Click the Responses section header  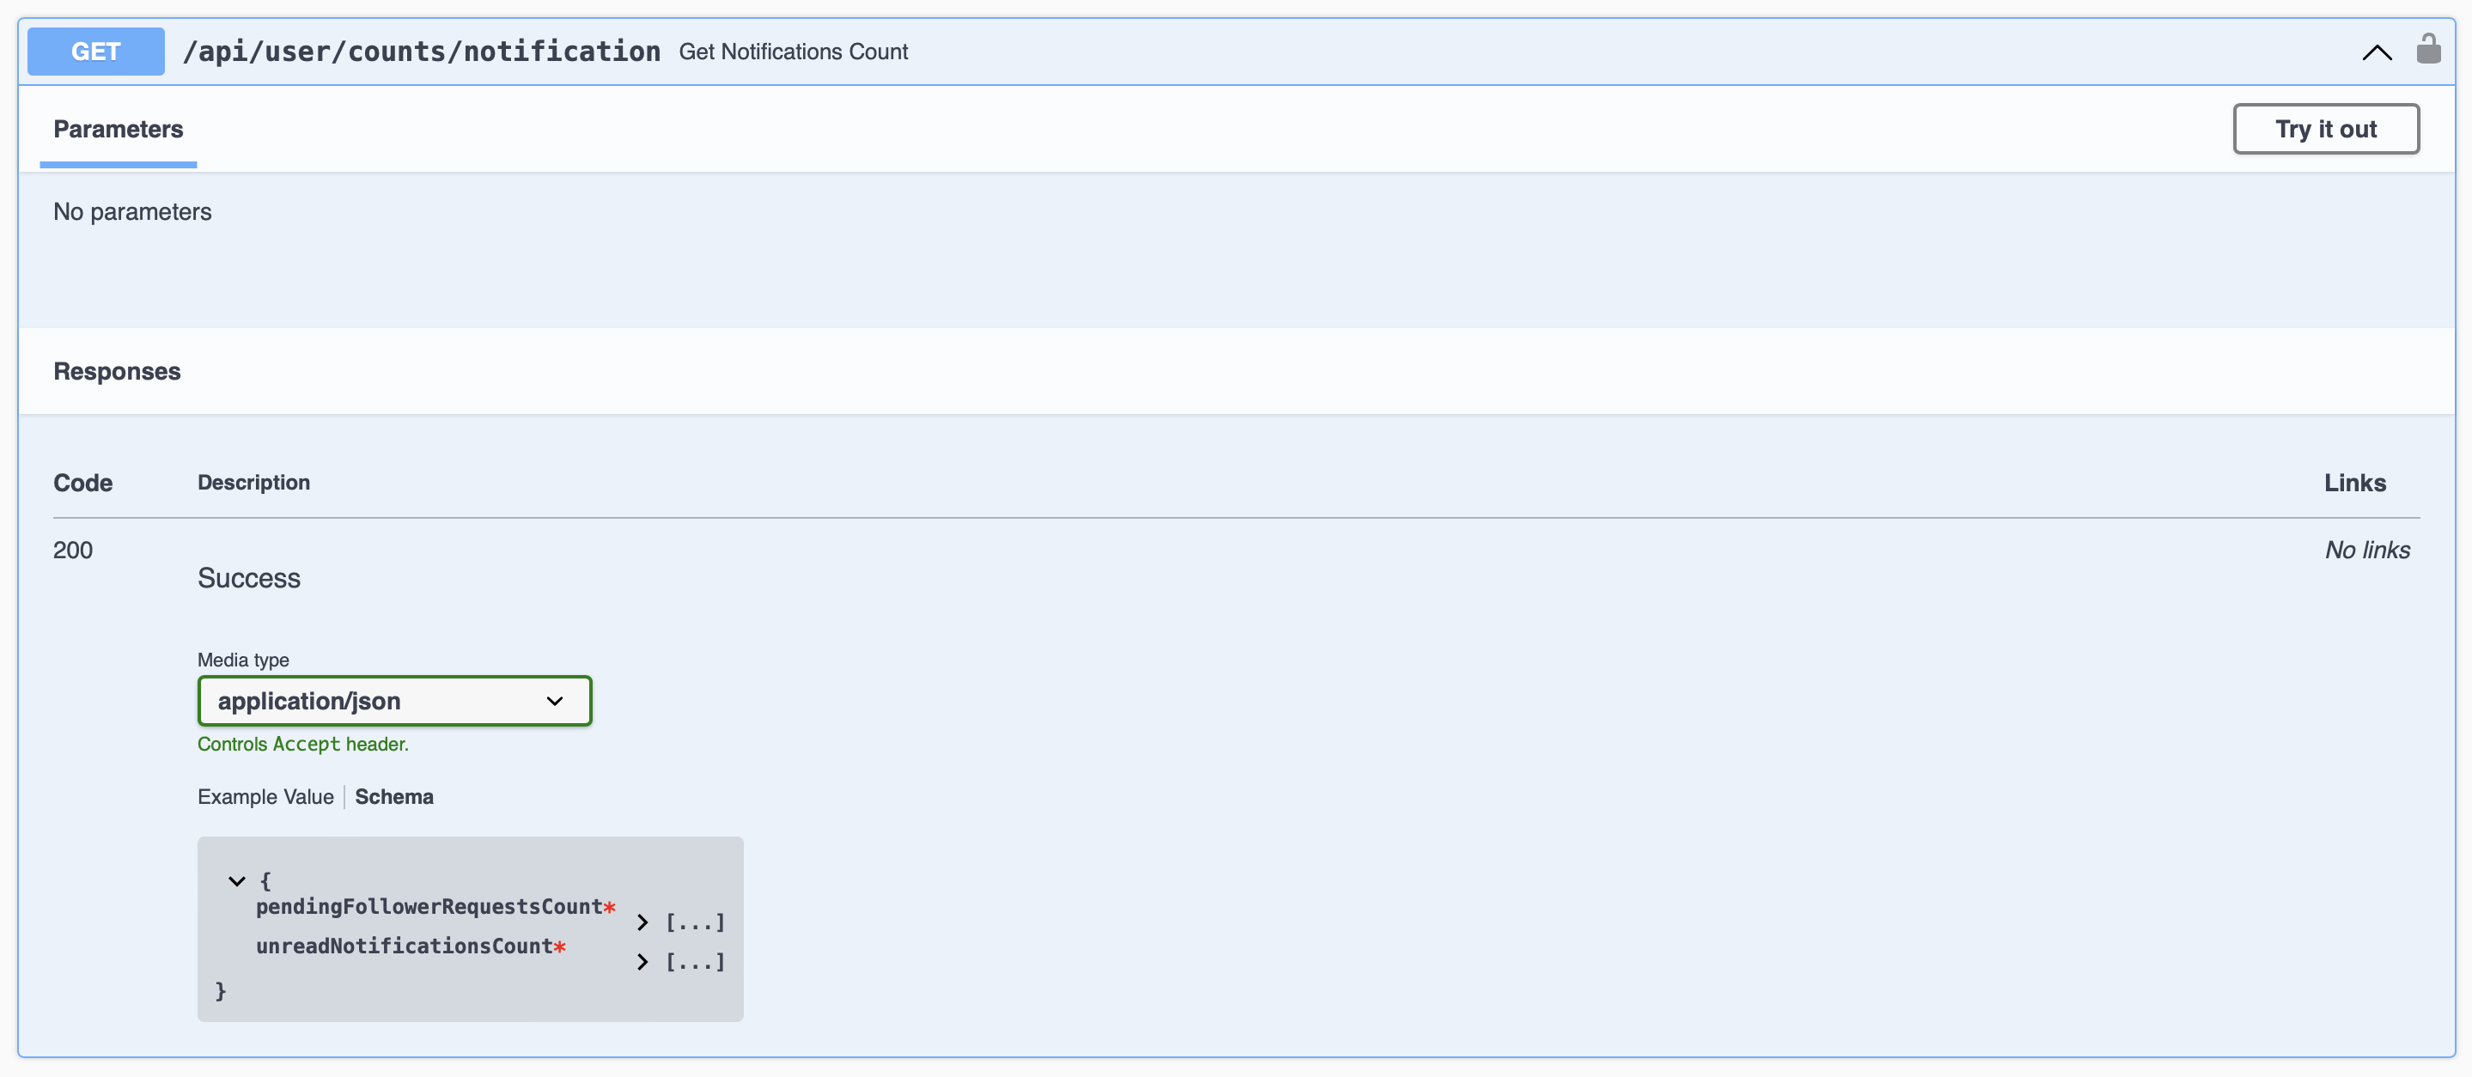(x=117, y=372)
